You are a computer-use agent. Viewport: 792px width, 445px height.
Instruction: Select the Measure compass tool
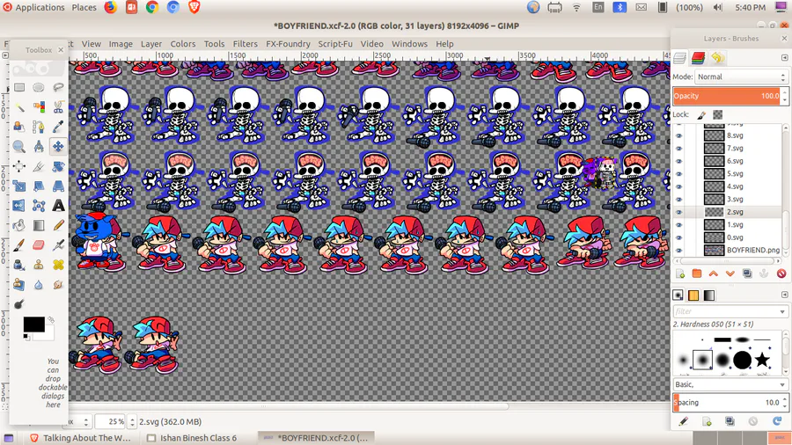coord(39,146)
